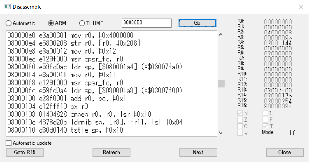Toggle the I flag checkbox
The width and height of the screenshot is (309, 162).
(x=265, y=113)
